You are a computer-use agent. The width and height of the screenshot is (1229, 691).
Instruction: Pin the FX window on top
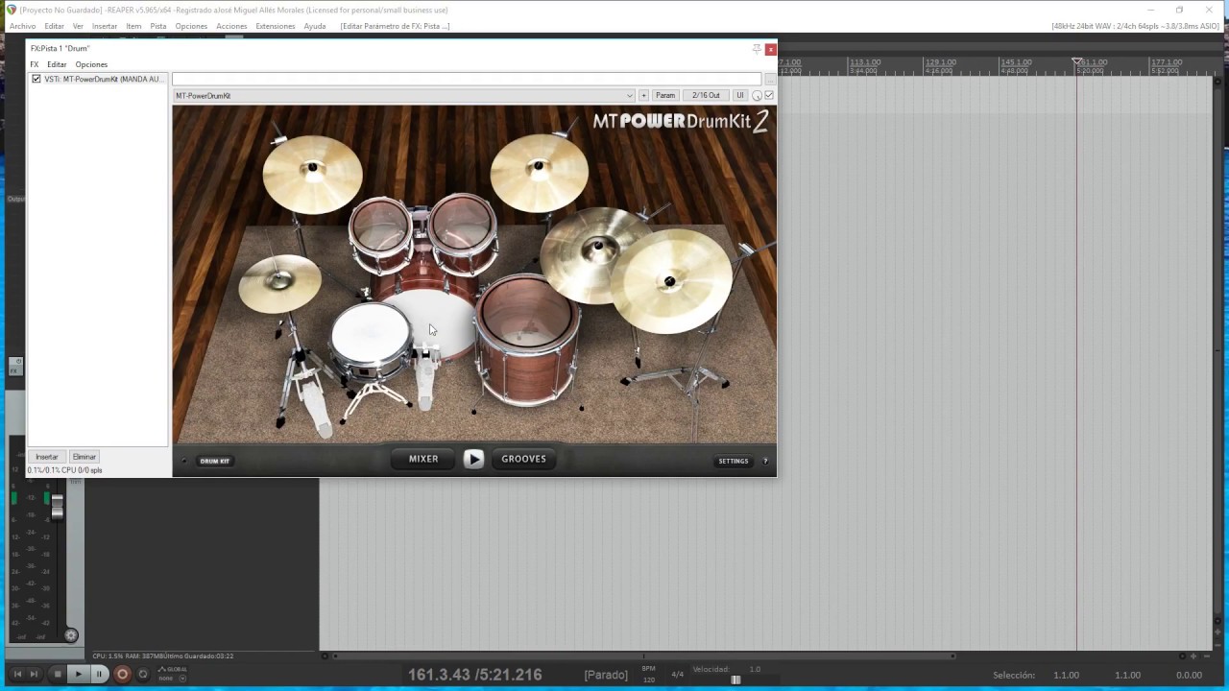pos(757,48)
